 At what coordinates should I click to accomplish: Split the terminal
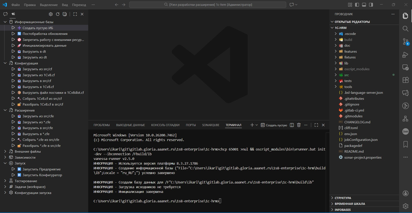(x=292, y=125)
